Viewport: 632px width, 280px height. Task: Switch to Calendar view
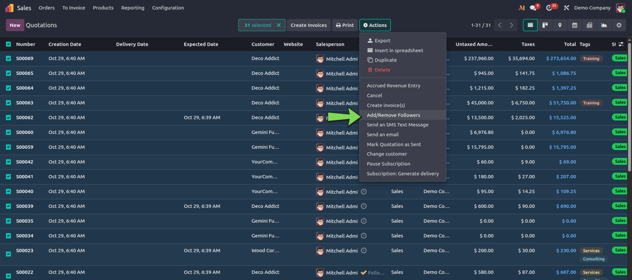(574, 25)
